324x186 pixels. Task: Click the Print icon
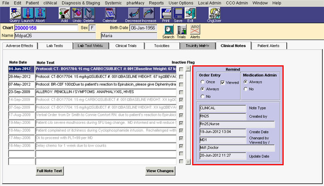[165, 14]
